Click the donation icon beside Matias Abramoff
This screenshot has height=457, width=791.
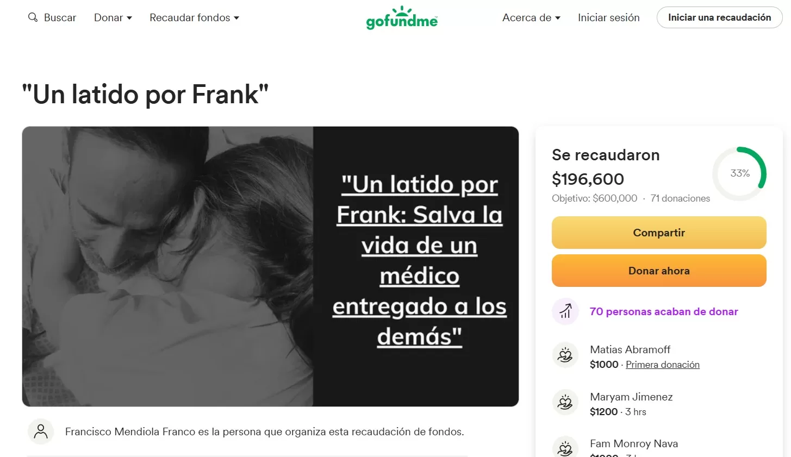565,355
